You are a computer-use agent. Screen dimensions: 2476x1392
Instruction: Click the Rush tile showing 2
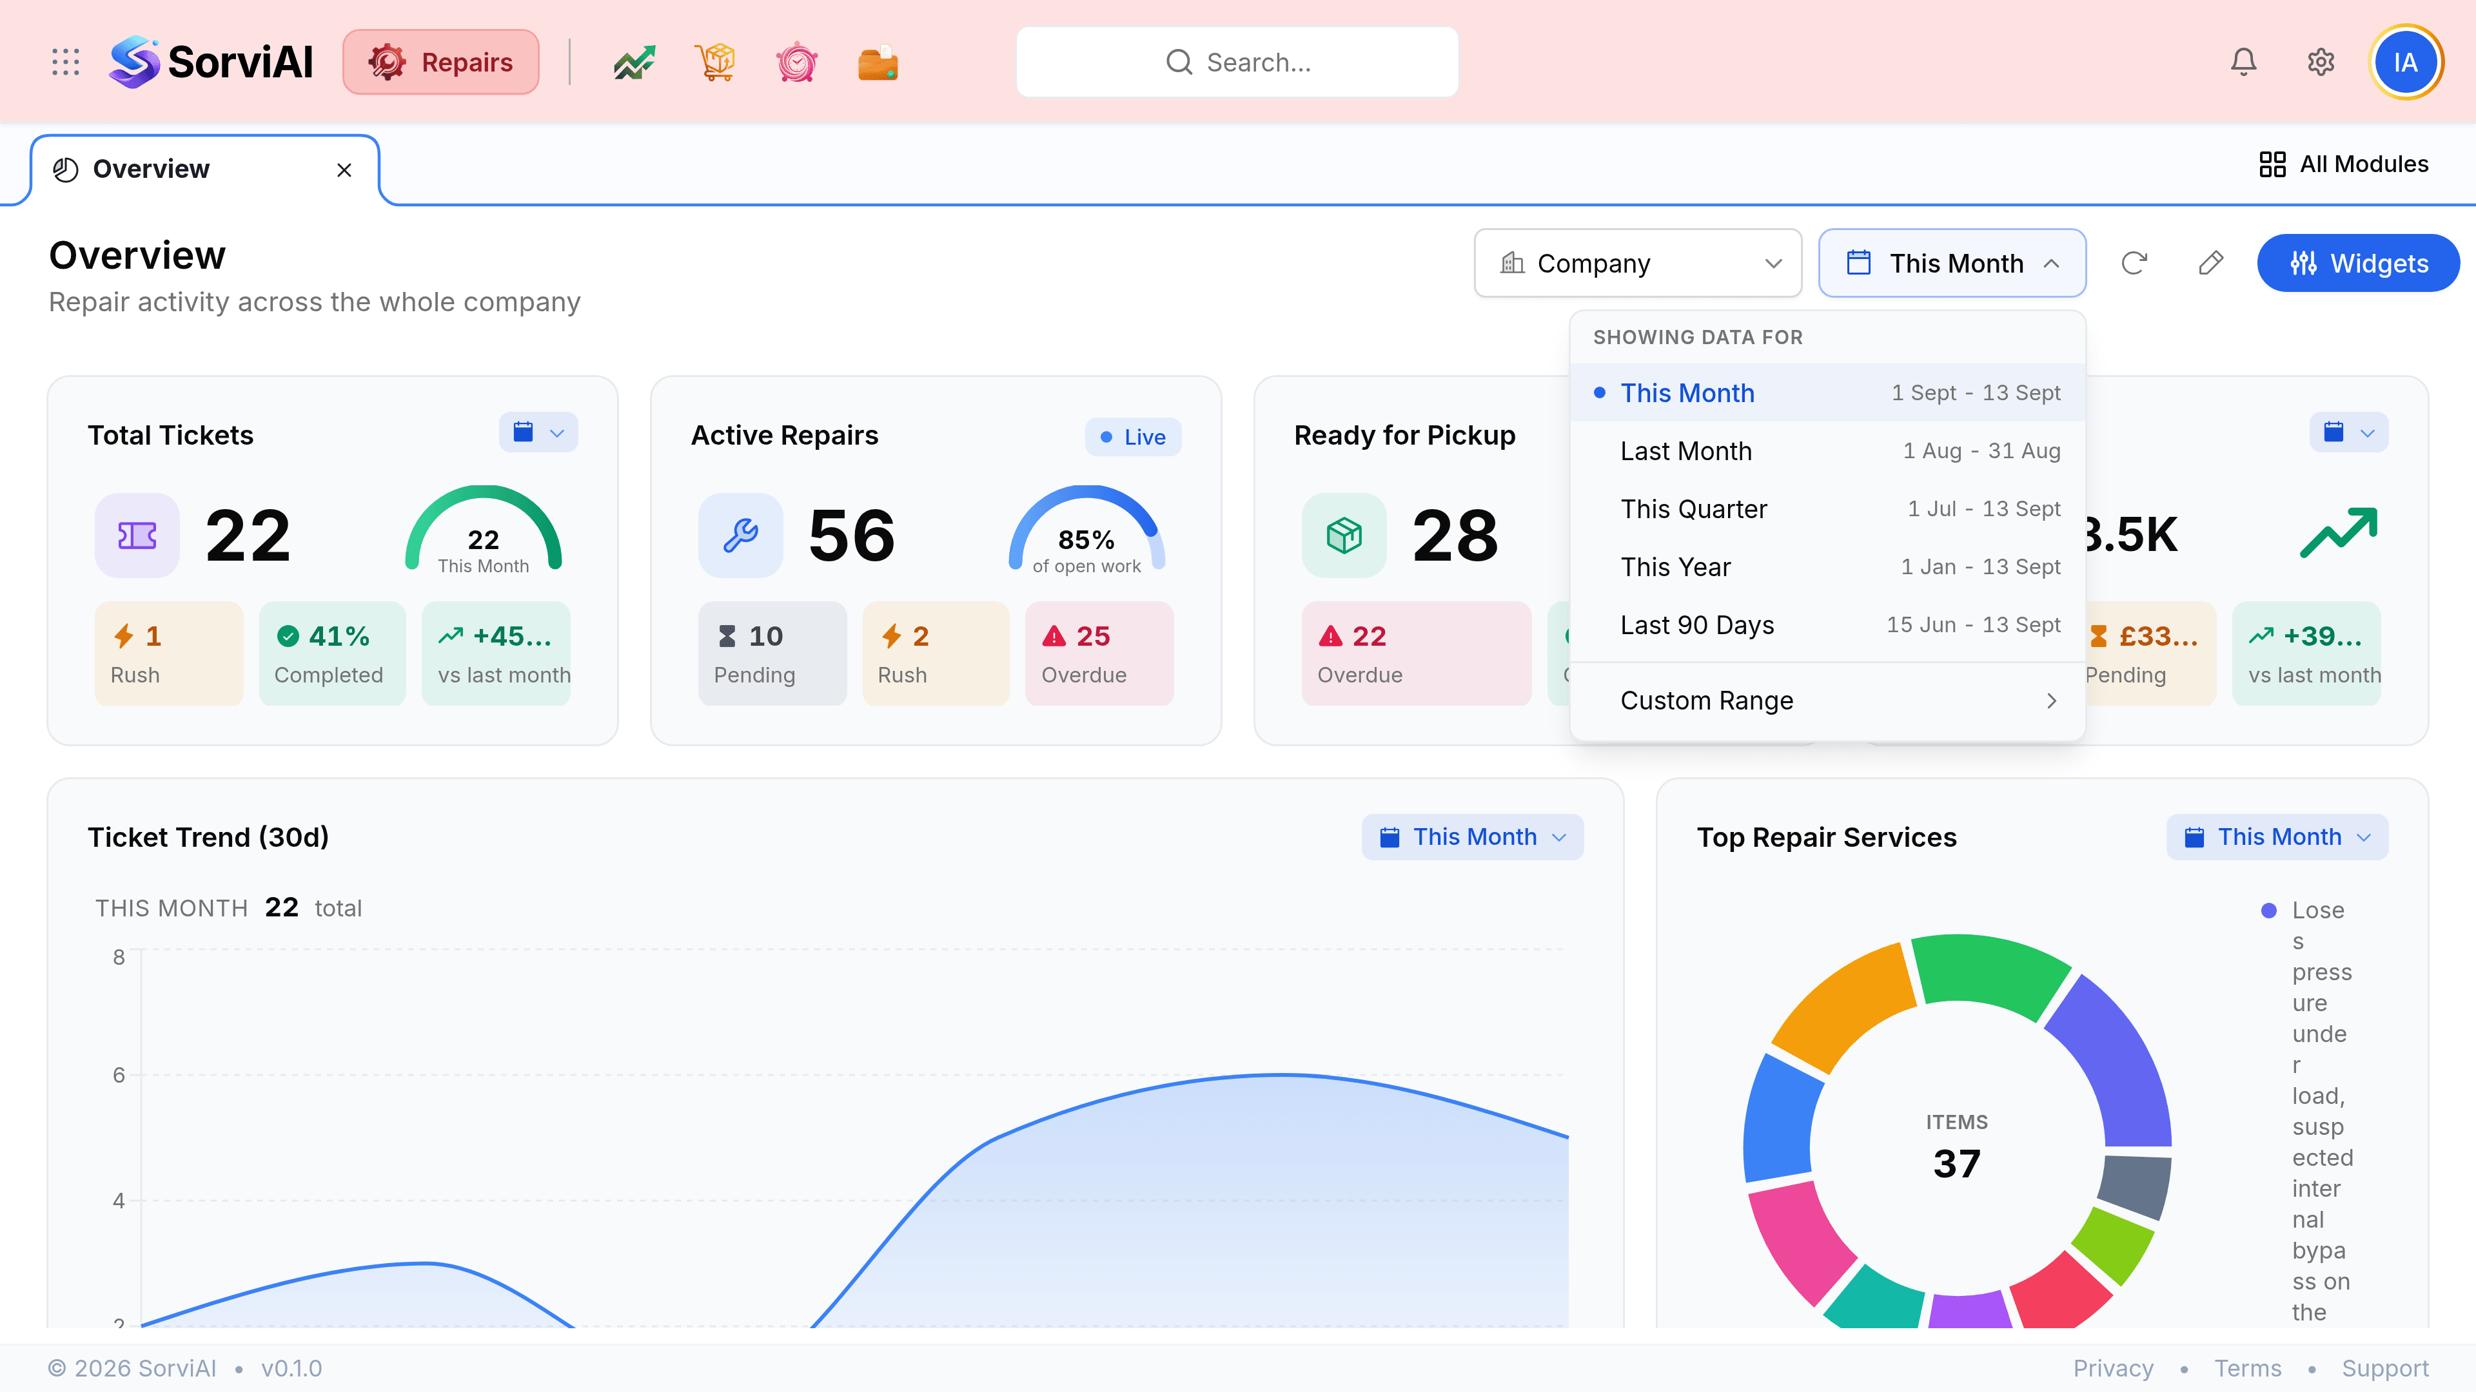coord(936,653)
